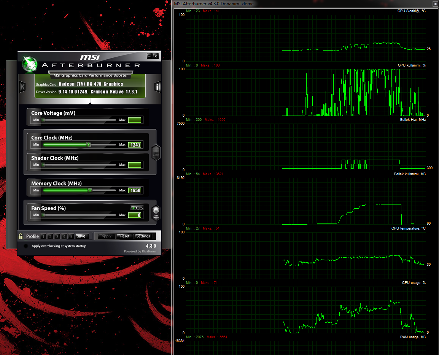Click the Fan Speed slider track
439x355 pixels.
[x=79, y=215]
